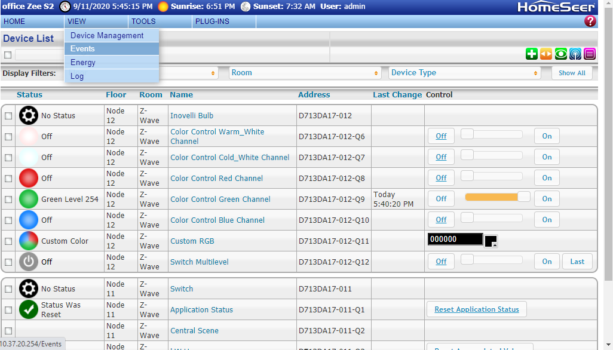
Task: Click the Show All button
Action: click(x=572, y=73)
